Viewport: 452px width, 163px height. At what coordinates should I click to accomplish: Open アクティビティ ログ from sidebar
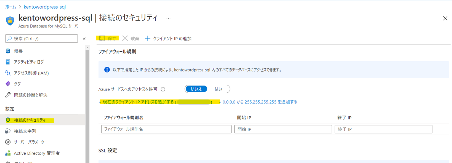[x=29, y=62]
